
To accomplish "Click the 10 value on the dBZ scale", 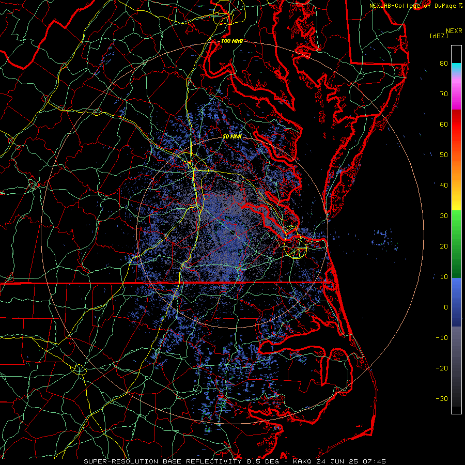I will (444, 277).
